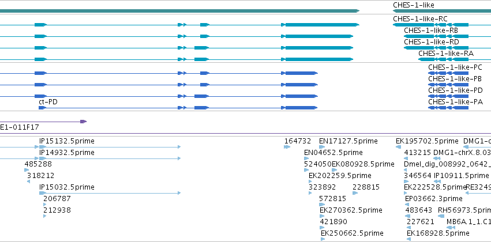Viewport: 491px width, 242px height.
Task: Select the EK080928.5prime EST
Action: point(363,164)
